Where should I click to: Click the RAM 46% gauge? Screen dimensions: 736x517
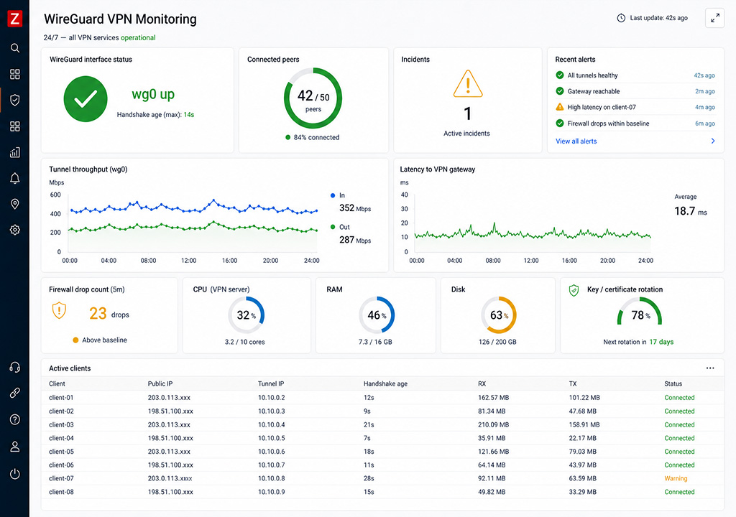pos(377,315)
